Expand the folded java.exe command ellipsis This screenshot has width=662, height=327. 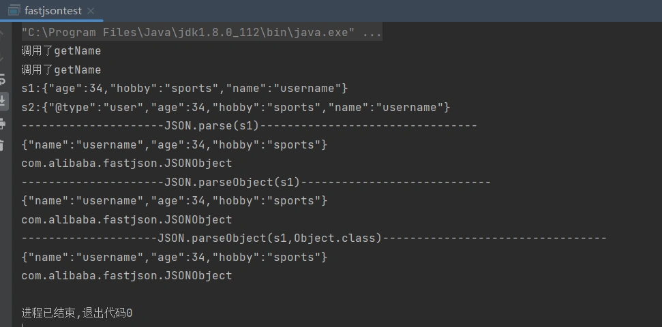coord(372,33)
